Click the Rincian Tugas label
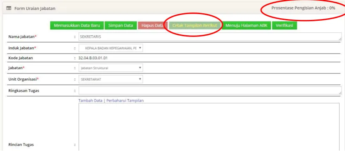Image resolution: width=345 pixels, height=151 pixels. click(x=21, y=145)
